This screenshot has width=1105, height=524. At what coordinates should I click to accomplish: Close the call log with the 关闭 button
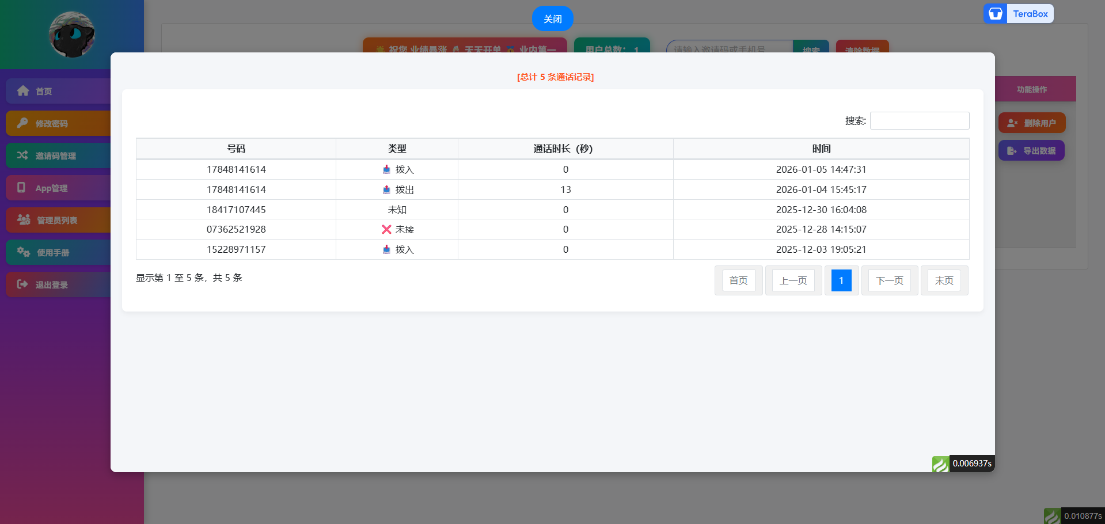click(552, 18)
